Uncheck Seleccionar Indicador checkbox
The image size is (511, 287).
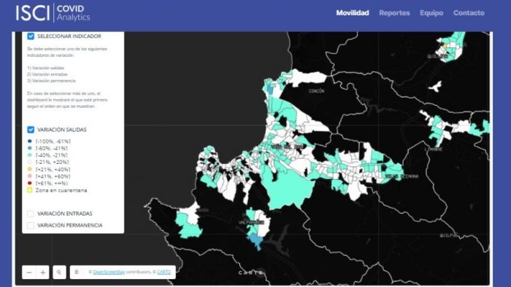(31, 36)
